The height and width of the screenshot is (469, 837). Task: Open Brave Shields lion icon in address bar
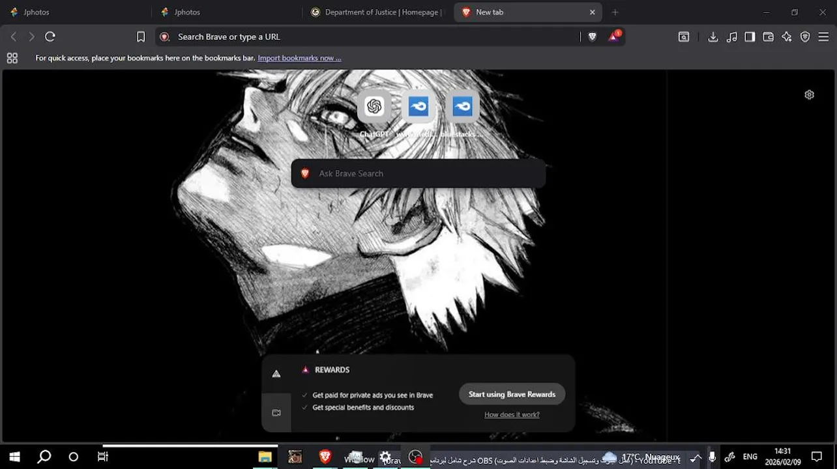[x=592, y=37]
